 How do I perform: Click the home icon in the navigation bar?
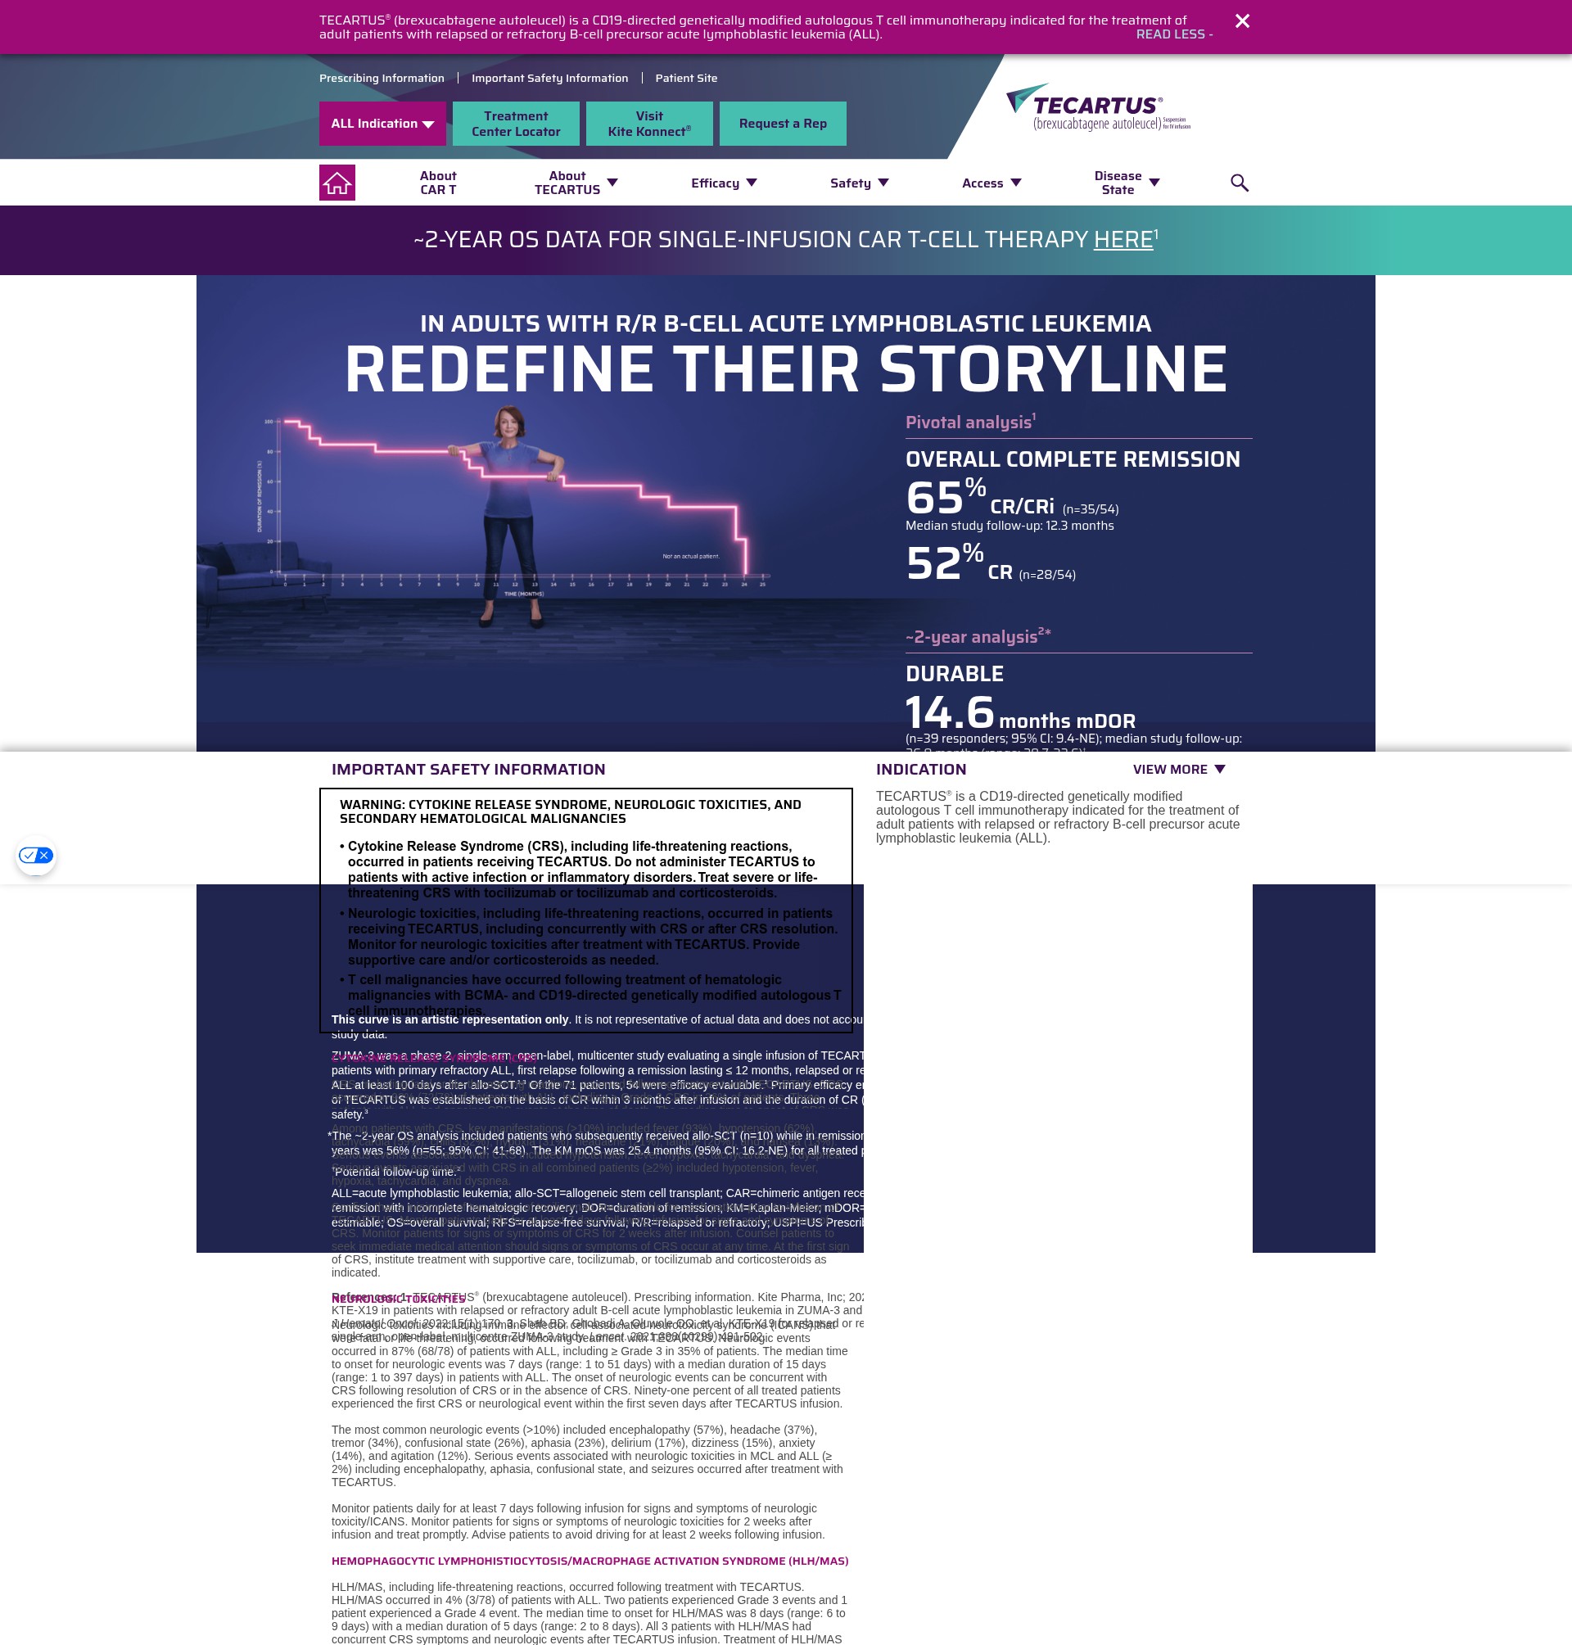(337, 183)
